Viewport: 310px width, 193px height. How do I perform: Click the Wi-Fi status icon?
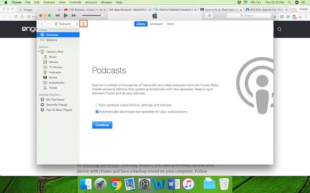[246, 2]
